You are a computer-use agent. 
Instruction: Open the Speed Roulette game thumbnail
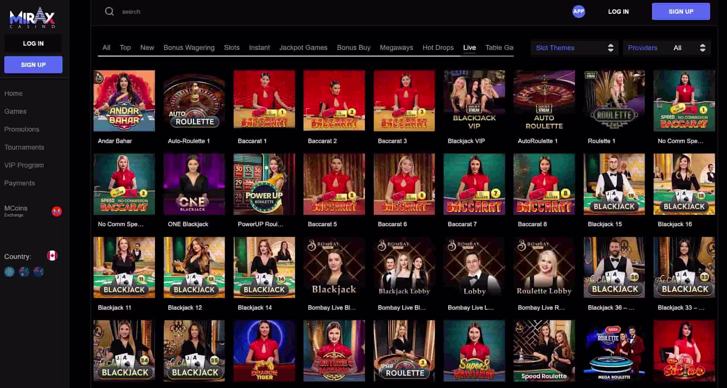click(x=544, y=351)
